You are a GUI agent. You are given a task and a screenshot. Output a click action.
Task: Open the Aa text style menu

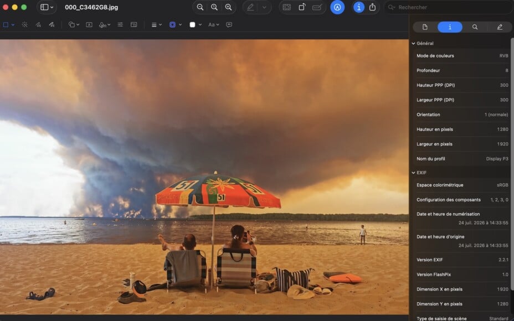tap(214, 24)
